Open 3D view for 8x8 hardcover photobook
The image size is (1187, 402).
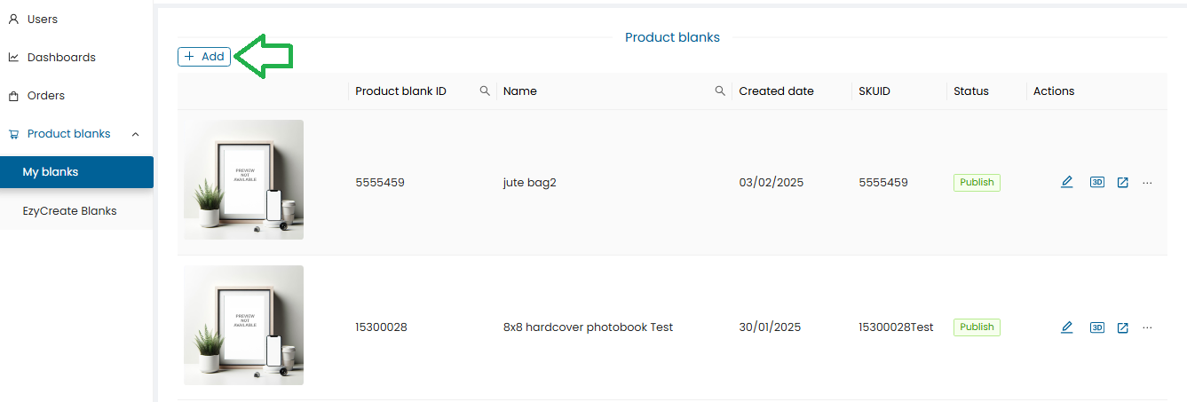pyautogui.click(x=1097, y=327)
